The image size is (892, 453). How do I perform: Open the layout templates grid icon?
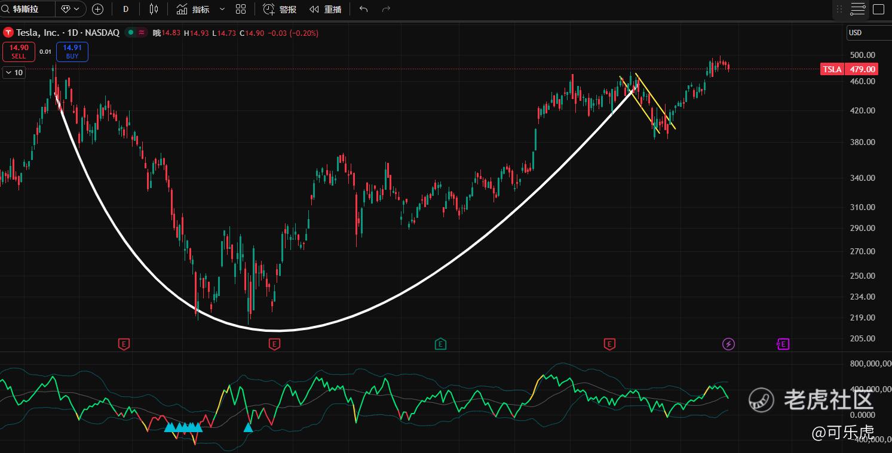pos(241,9)
